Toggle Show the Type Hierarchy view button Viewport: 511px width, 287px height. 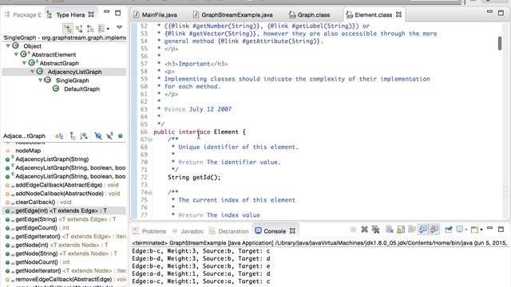click(68, 29)
